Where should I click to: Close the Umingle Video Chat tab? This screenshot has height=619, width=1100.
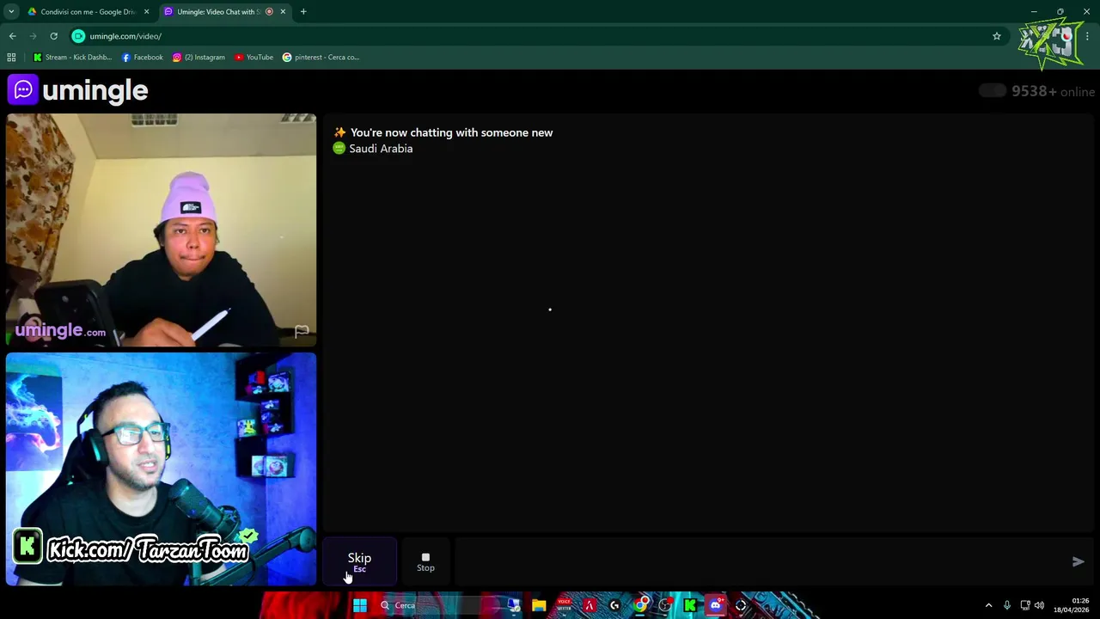[283, 12]
